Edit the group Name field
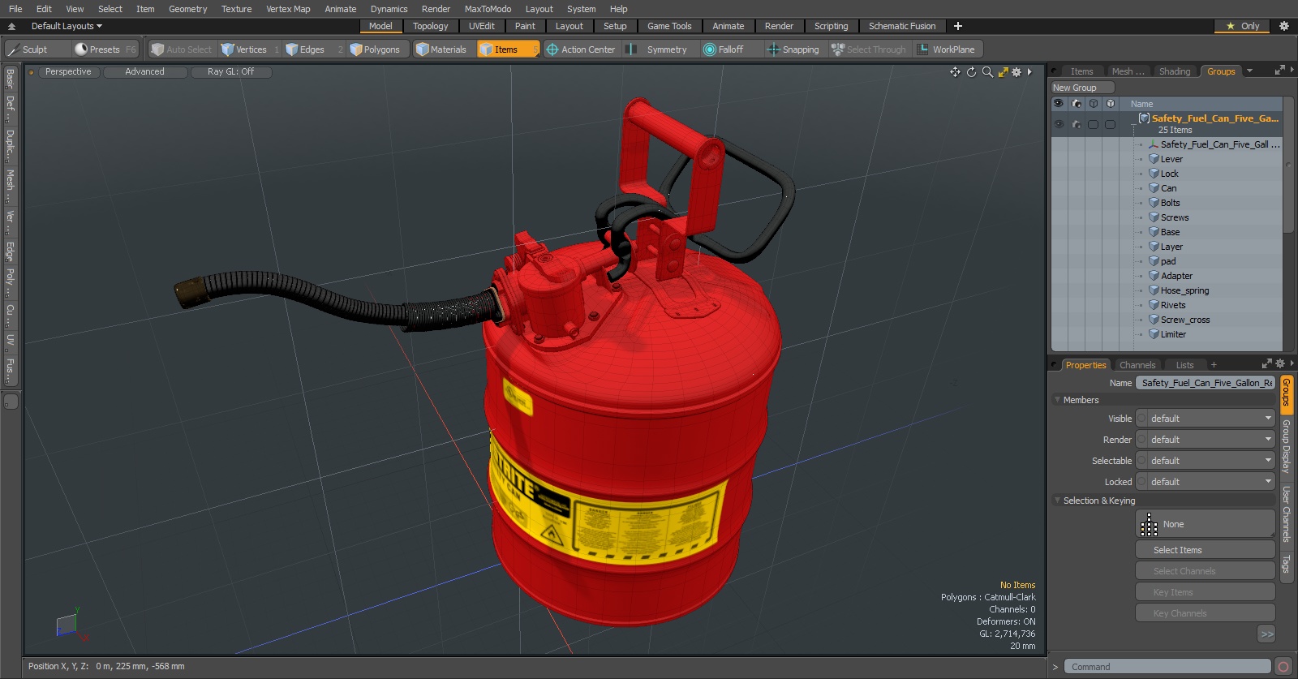 coord(1205,383)
